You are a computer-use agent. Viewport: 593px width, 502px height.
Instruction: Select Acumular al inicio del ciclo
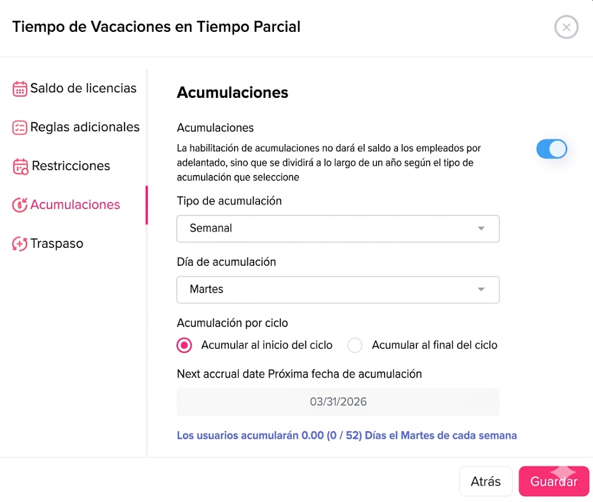[x=184, y=345]
